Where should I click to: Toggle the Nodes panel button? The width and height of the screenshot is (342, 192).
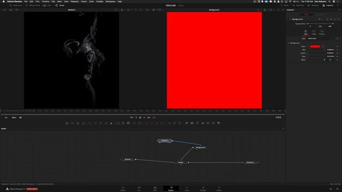point(60,5)
